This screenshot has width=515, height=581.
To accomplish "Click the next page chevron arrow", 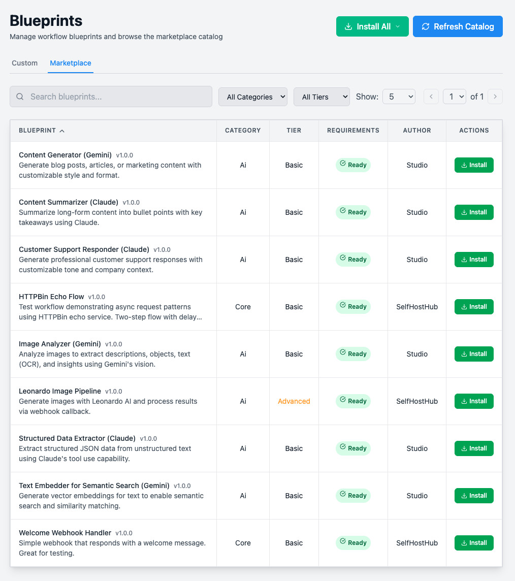I will tap(495, 96).
